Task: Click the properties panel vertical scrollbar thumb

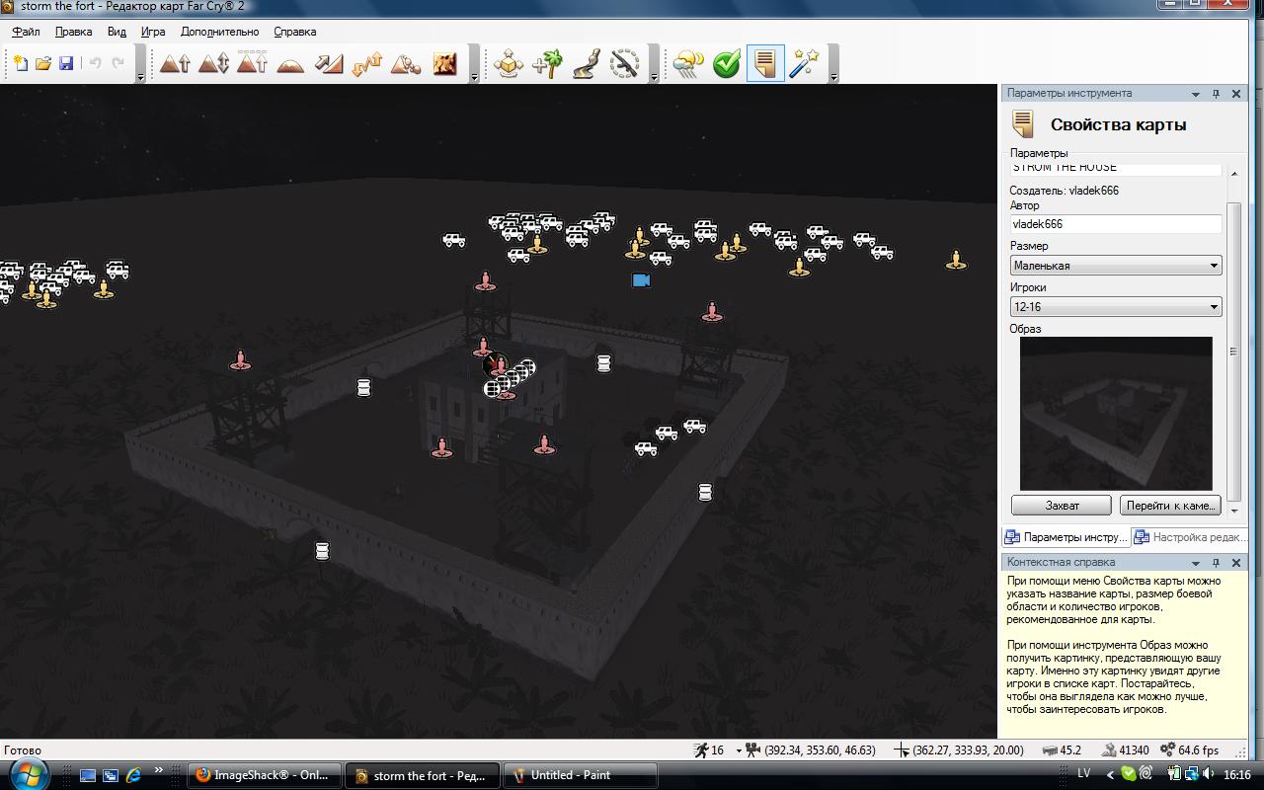Action: coord(1233,351)
